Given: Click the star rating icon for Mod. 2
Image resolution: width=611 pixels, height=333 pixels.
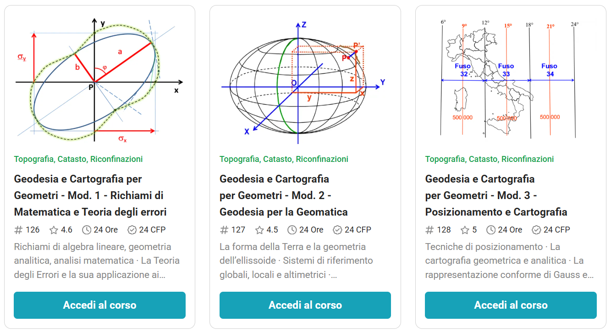Looking at the screenshot, I should [260, 230].
